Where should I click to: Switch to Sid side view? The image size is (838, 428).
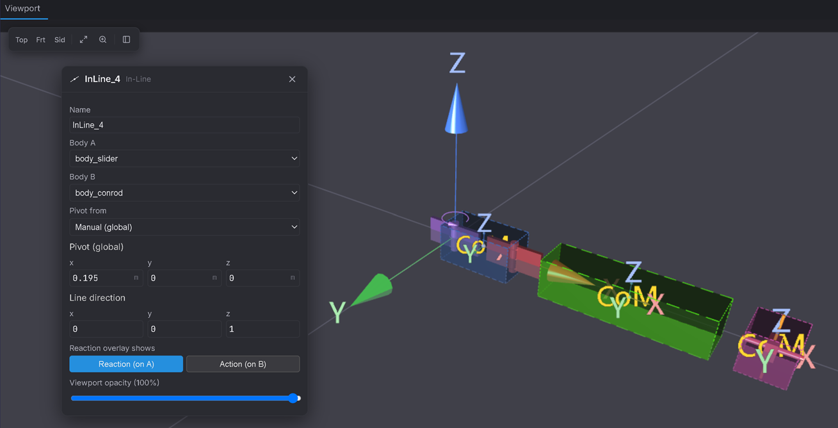[60, 40]
